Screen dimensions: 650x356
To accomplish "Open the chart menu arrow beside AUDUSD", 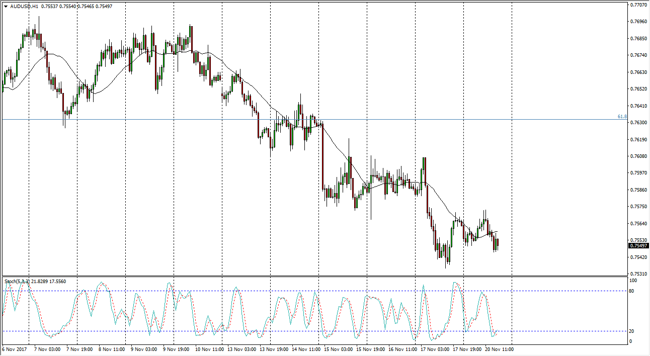I will [6, 7].
